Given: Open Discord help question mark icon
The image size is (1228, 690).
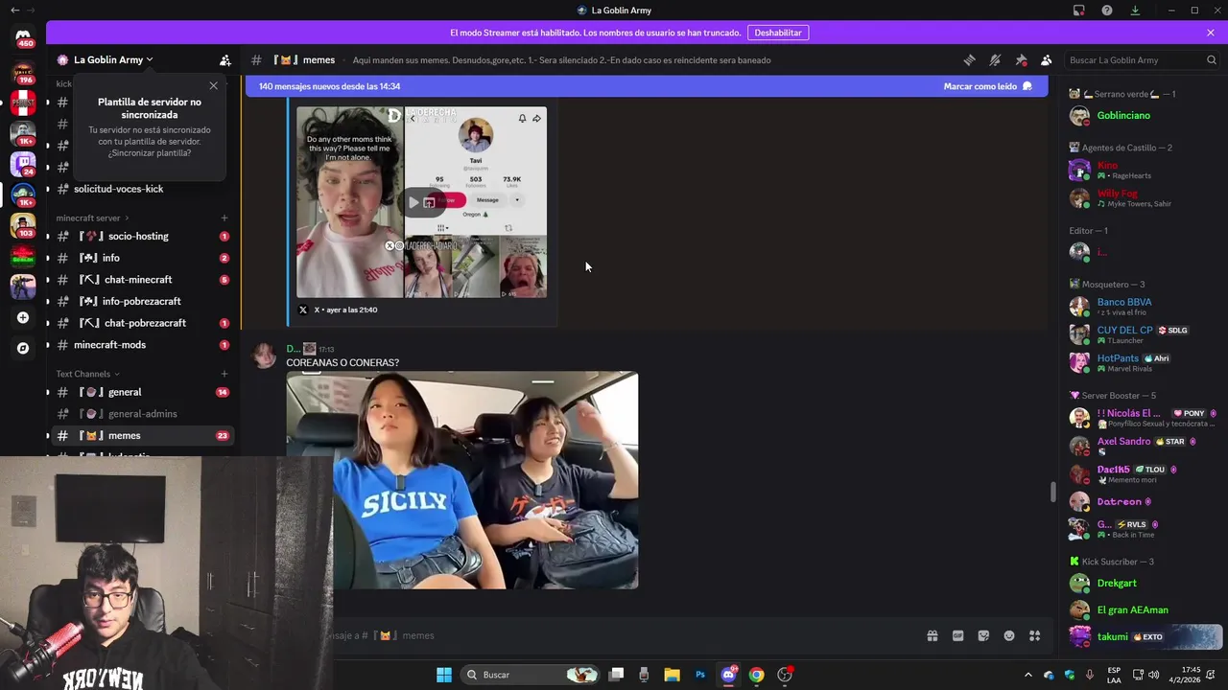Looking at the screenshot, I should point(1107,10).
